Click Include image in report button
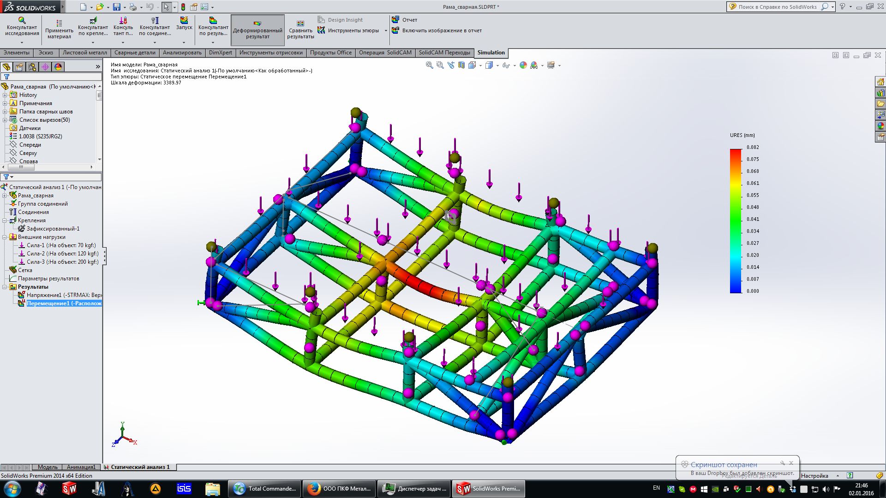 pyautogui.click(x=437, y=30)
